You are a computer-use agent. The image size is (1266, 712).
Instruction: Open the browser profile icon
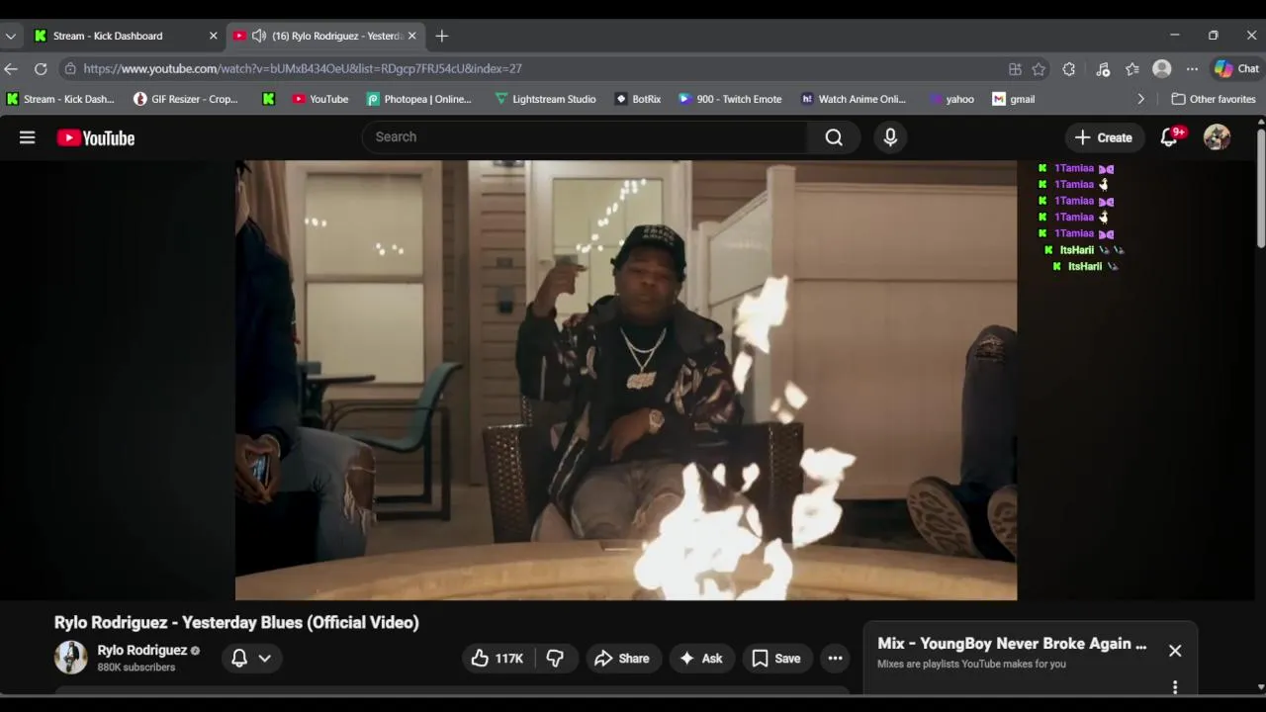point(1162,69)
